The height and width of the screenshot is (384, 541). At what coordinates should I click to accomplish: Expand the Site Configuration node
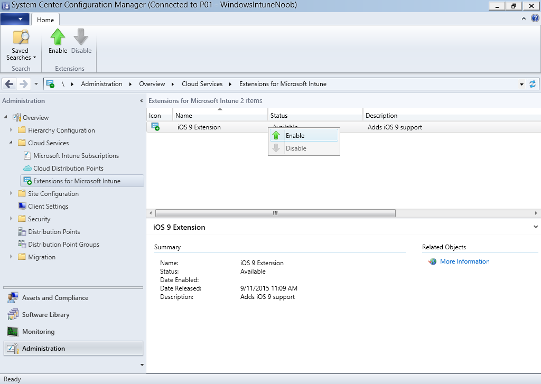tap(11, 193)
